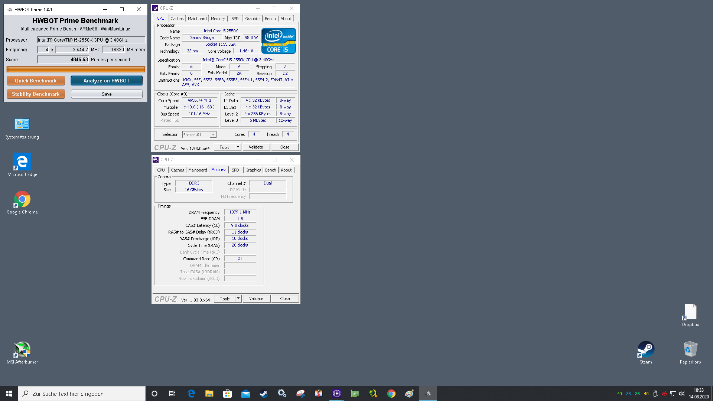Image resolution: width=713 pixels, height=401 pixels.
Task: Open the Dropbox desktop shortcut
Action: [690, 315]
